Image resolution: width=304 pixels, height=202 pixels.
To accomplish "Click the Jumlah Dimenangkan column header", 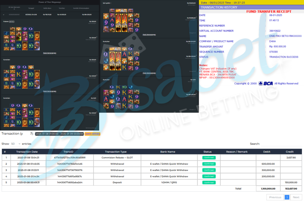I will click(x=81, y=8).
